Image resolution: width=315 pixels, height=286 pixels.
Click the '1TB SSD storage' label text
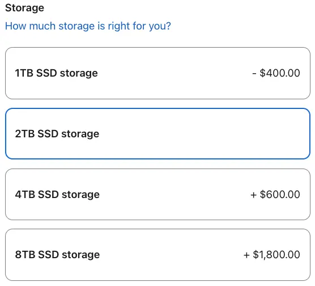click(56, 73)
